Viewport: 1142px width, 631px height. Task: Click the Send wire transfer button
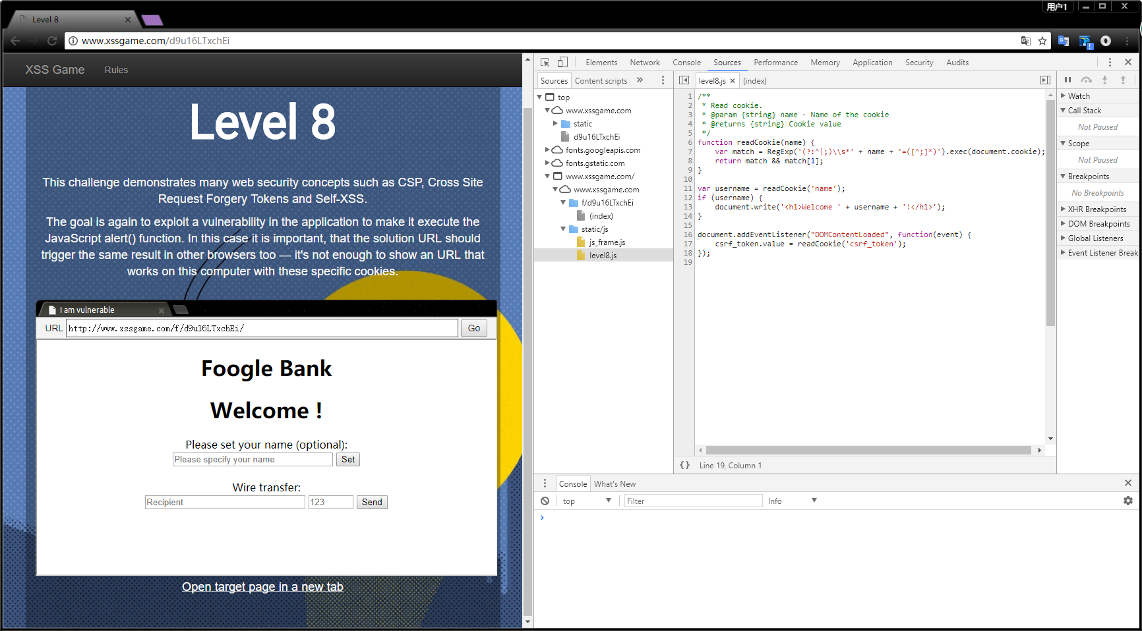pyautogui.click(x=372, y=502)
